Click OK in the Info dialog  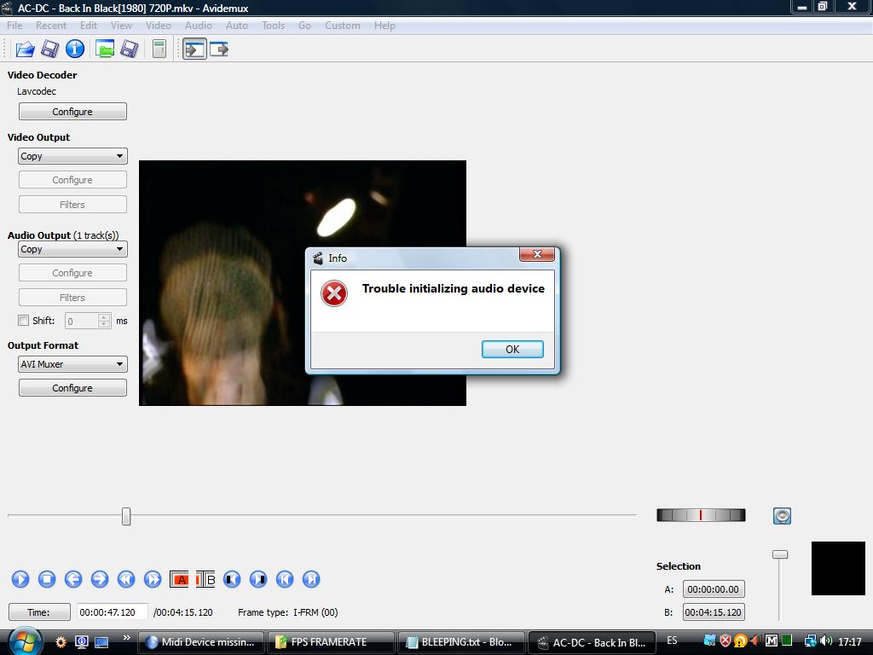pos(512,349)
